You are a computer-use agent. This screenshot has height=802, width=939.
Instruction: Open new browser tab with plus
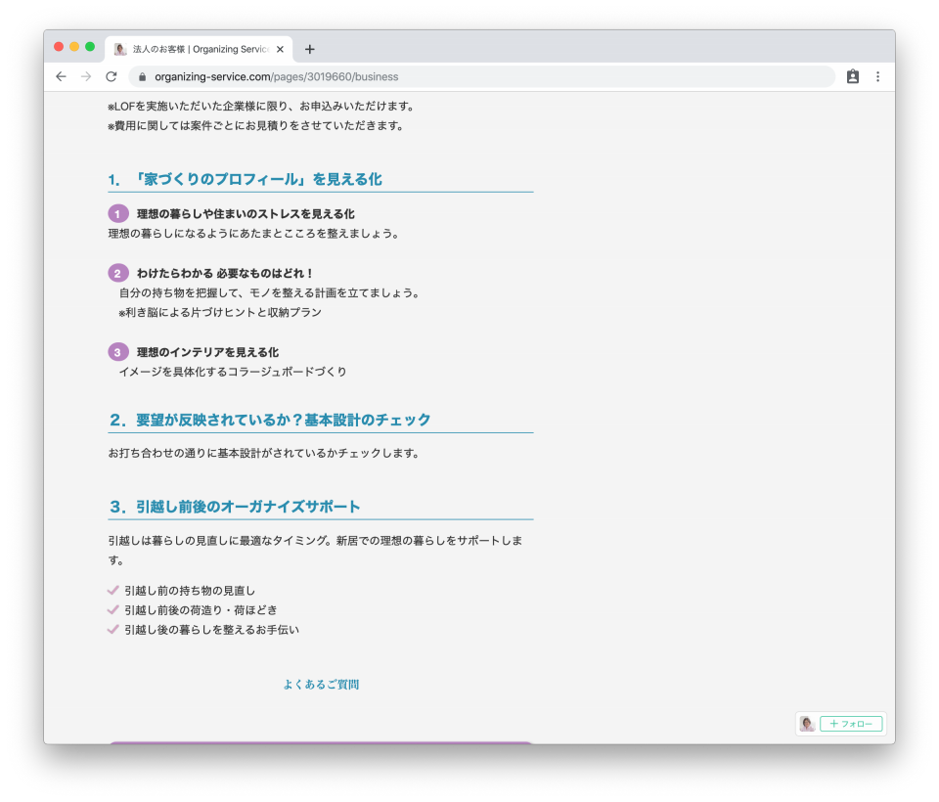pos(310,49)
